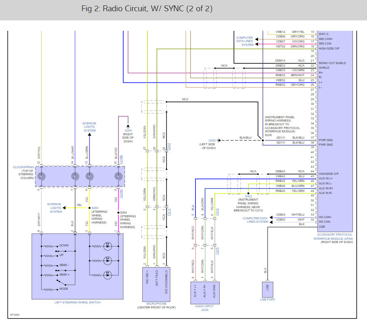The height and width of the screenshot is (328, 367).
Task: Click the S238 splice label text
Action: 268,135
